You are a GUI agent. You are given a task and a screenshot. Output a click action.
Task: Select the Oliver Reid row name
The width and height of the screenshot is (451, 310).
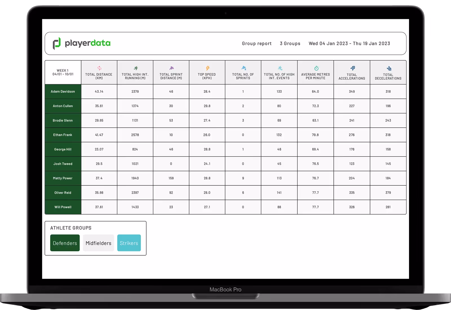(x=63, y=193)
